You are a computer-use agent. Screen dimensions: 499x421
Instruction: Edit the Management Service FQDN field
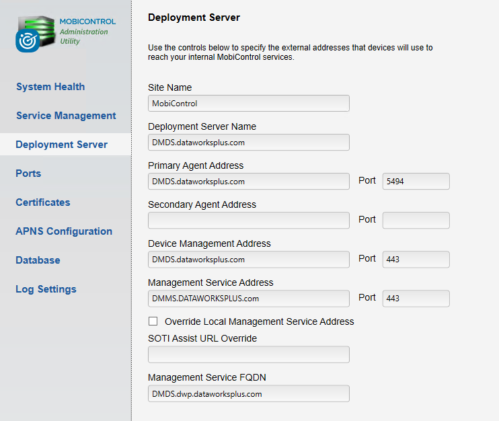pos(248,393)
